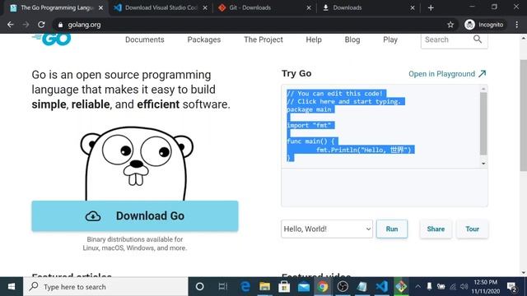The image size is (527, 296).
Task: Close the Downloads tab
Action: click(413, 7)
